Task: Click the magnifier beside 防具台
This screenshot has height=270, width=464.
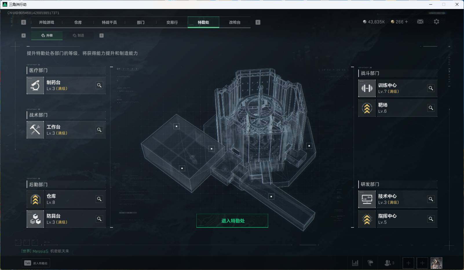Action: point(99,219)
